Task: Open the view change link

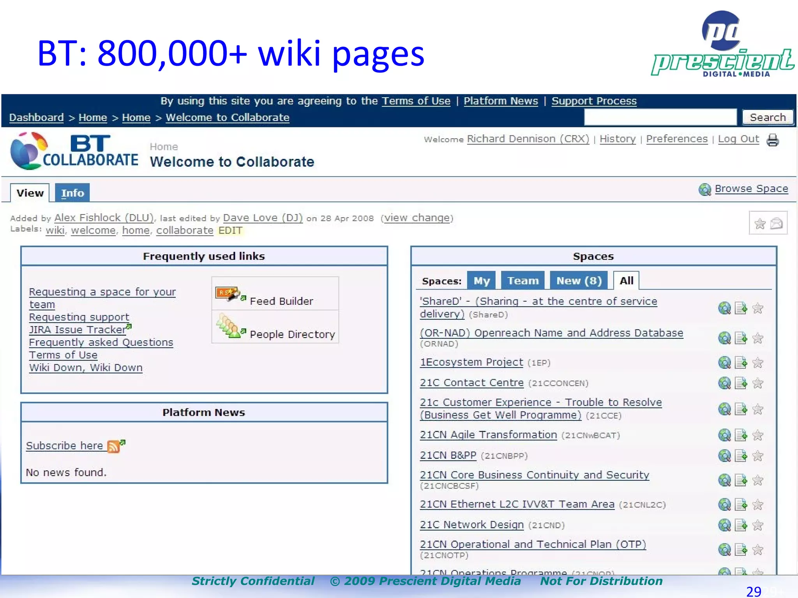Action: [417, 218]
